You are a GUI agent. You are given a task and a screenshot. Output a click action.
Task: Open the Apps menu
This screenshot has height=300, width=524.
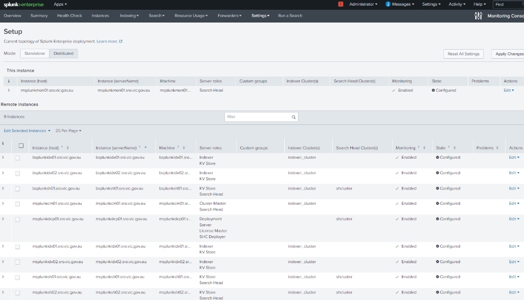[60, 5]
